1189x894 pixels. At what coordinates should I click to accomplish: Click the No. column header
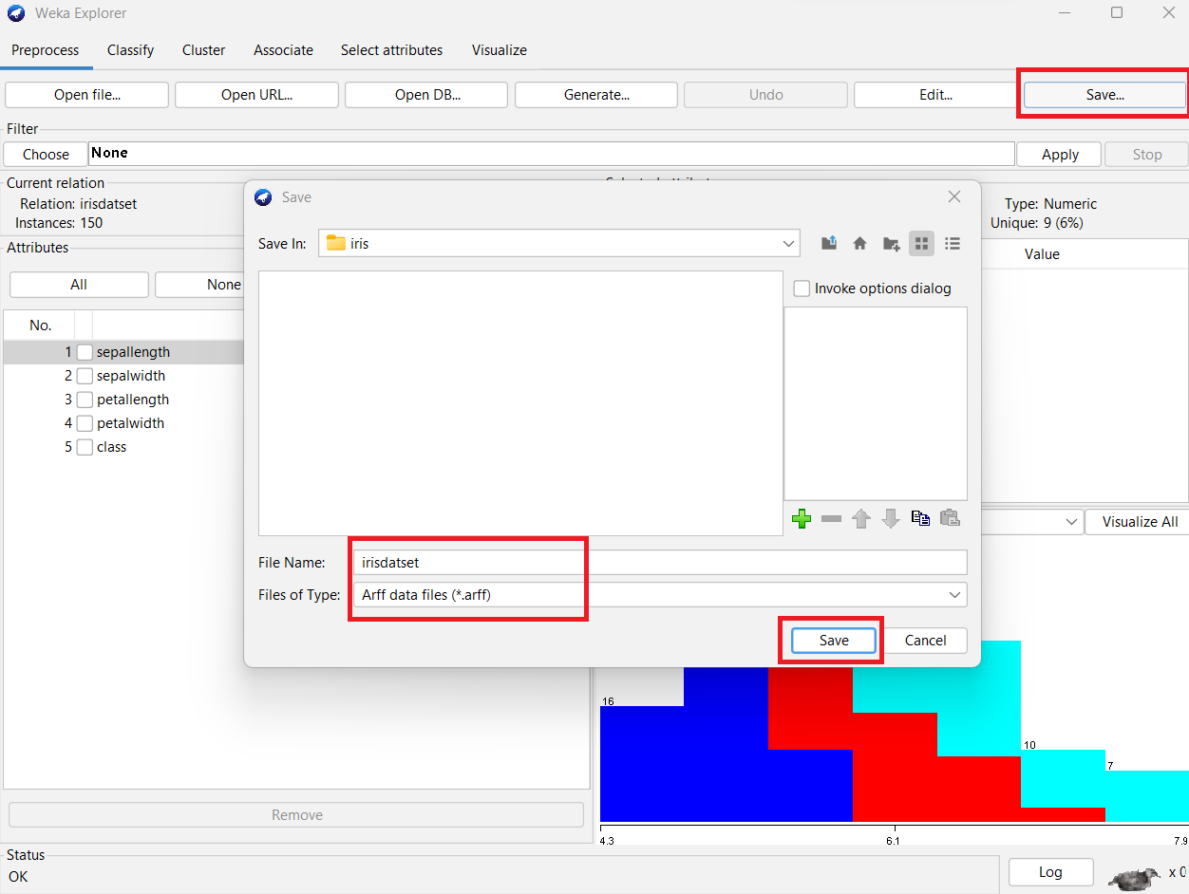(x=40, y=326)
